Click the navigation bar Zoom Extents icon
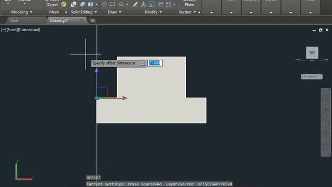Viewport: 332px width, 187px height. [326, 120]
